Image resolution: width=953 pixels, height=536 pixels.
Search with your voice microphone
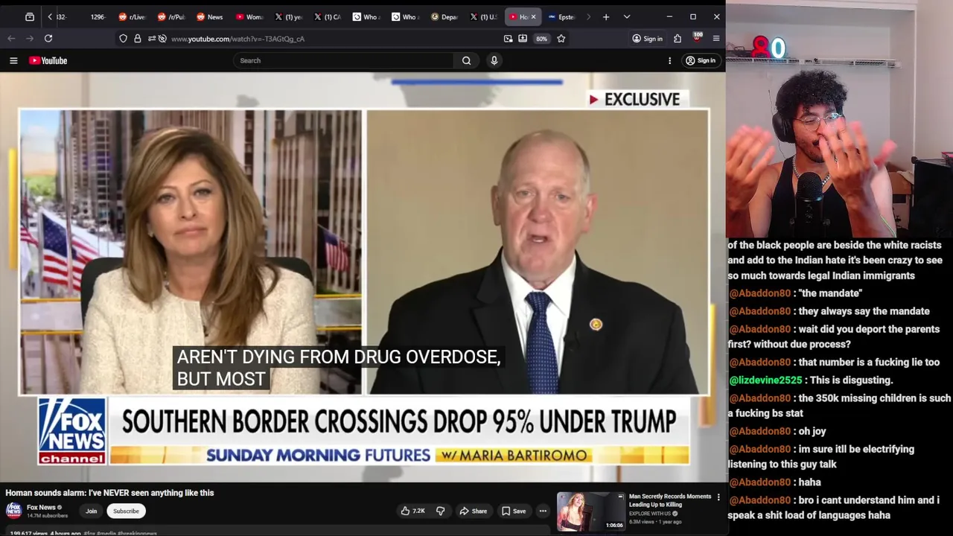click(x=494, y=60)
